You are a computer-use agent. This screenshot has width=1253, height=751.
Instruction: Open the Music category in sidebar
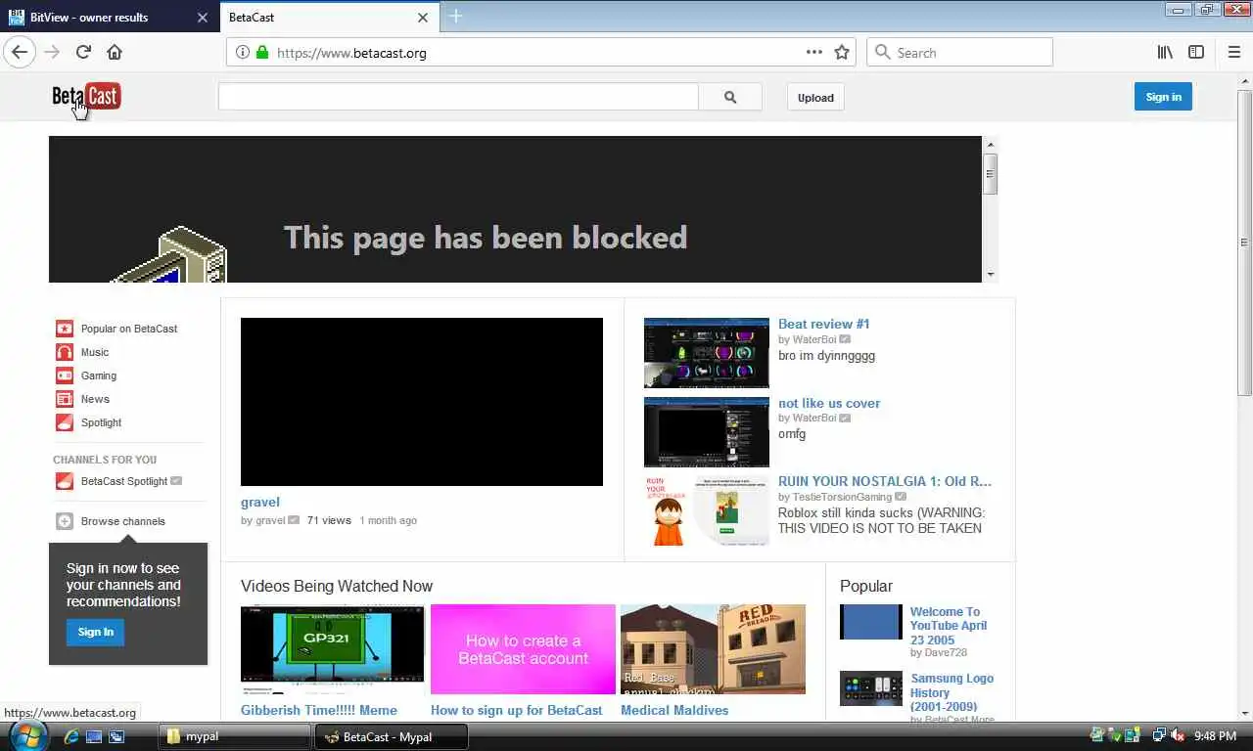click(x=95, y=352)
